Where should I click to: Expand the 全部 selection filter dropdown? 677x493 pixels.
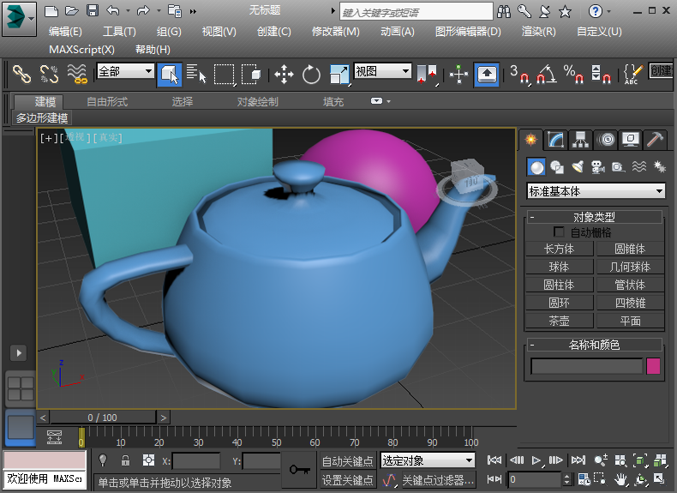point(125,72)
